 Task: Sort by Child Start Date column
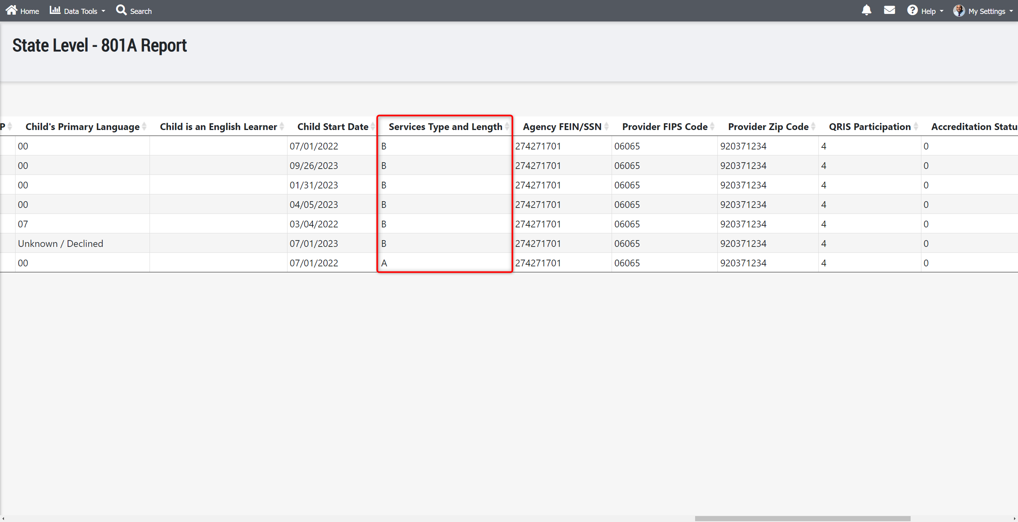pyautogui.click(x=332, y=126)
